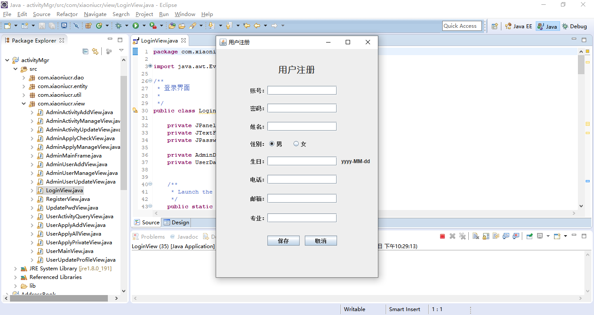This screenshot has width=594, height=315.
Task: Select AdminMainFrame.java in Package Explorer
Action: (73, 156)
